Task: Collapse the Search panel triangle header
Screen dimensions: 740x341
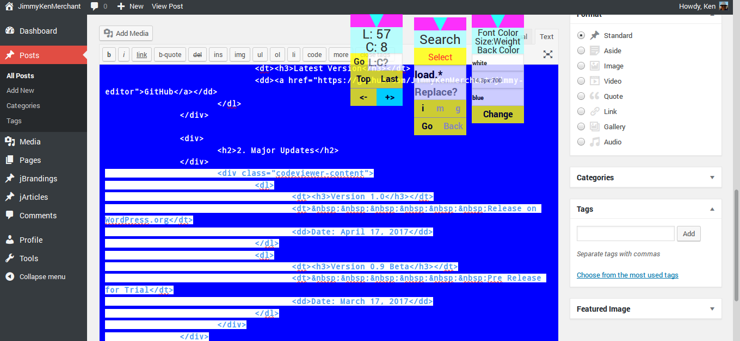Action: (440, 24)
